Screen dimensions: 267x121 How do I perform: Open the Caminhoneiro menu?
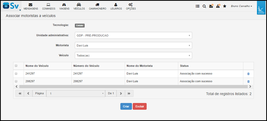pyautogui.click(x=97, y=7)
